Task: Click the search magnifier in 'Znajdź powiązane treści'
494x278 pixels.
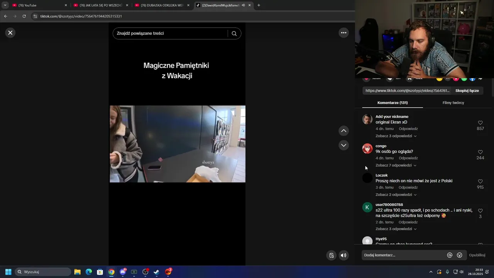Action: pyautogui.click(x=234, y=34)
